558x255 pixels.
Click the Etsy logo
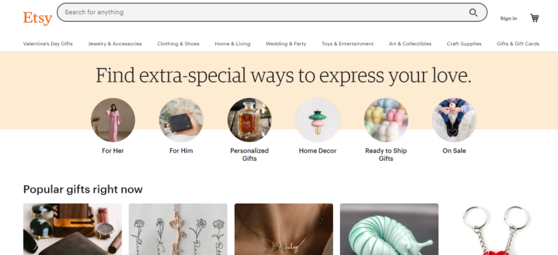38,18
